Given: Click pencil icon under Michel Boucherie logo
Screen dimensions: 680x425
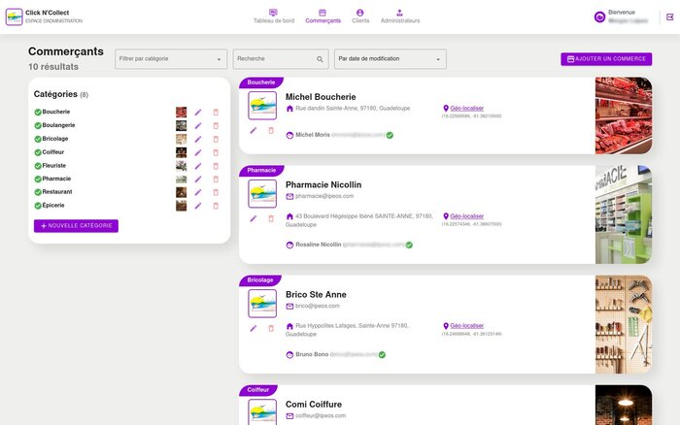Looking at the screenshot, I should pyautogui.click(x=254, y=130).
